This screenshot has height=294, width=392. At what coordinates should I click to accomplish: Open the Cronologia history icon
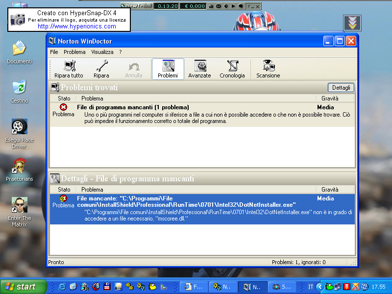click(x=232, y=69)
